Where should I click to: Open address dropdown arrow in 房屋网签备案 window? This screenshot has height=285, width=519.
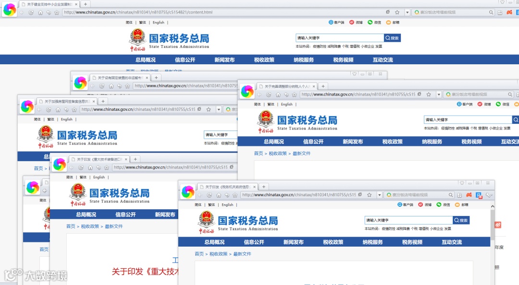[x=219, y=109]
